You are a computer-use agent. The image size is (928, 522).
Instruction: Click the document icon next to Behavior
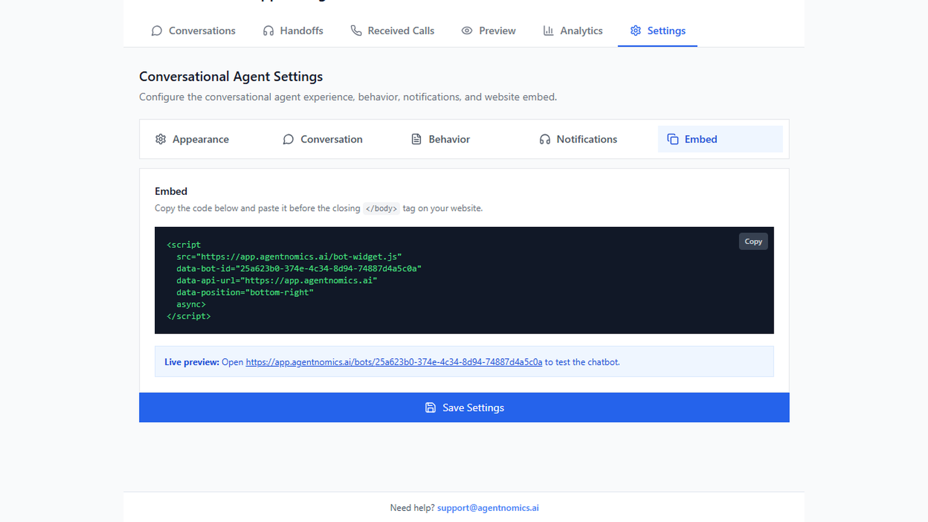[x=416, y=139]
